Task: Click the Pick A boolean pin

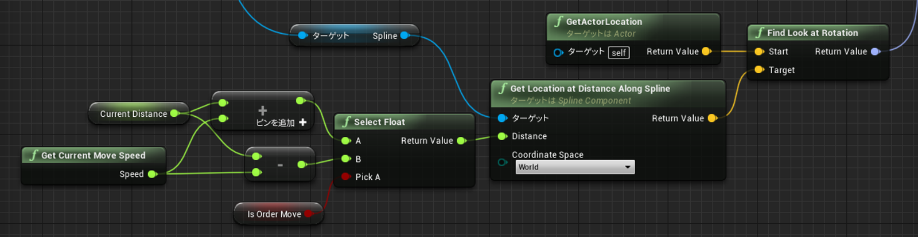Action: pos(346,177)
